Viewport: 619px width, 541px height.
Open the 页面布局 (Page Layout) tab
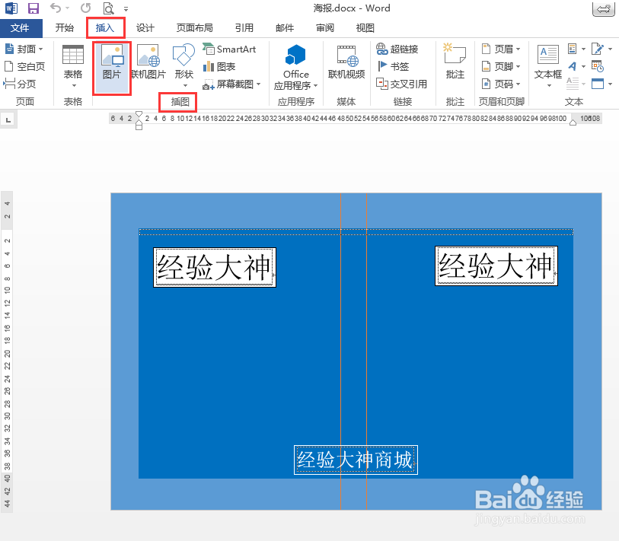pyautogui.click(x=195, y=28)
